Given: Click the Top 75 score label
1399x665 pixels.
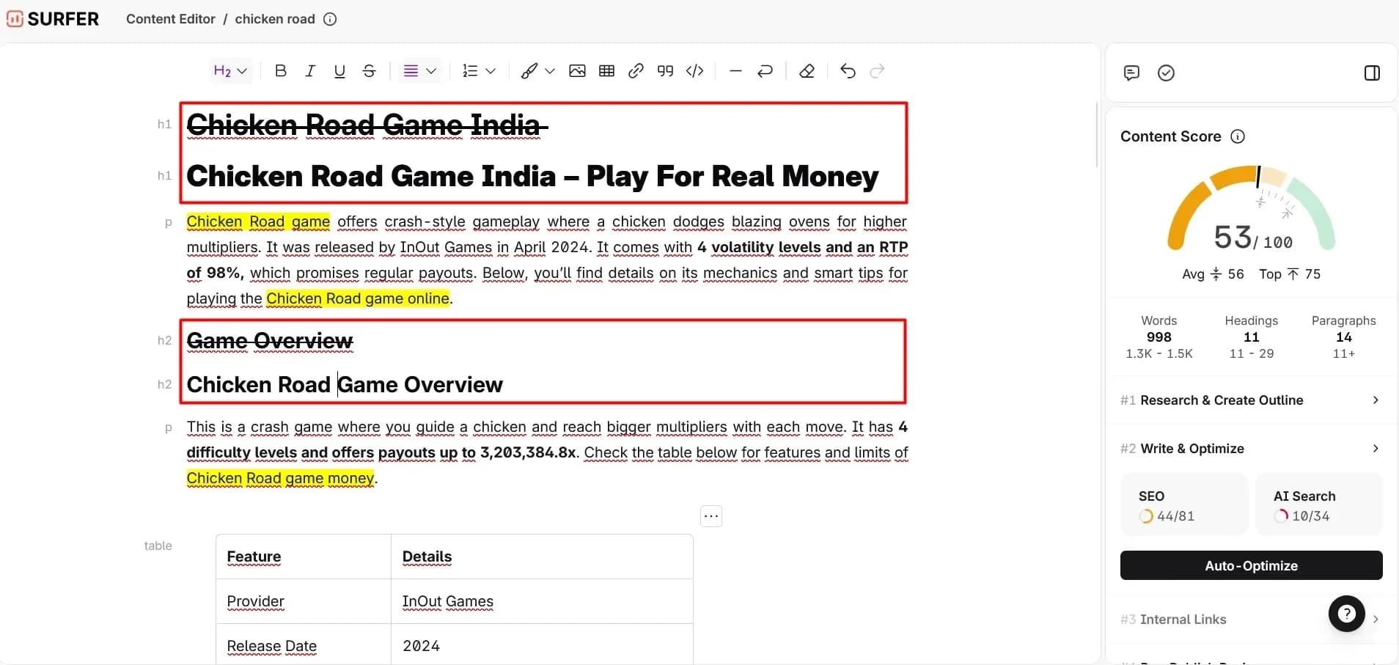Looking at the screenshot, I should 1290,274.
